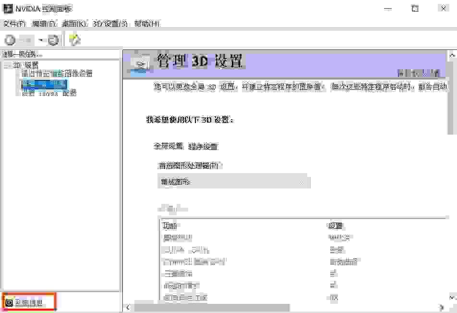Maximize the NVIDIA 控制面板 window

415,9
